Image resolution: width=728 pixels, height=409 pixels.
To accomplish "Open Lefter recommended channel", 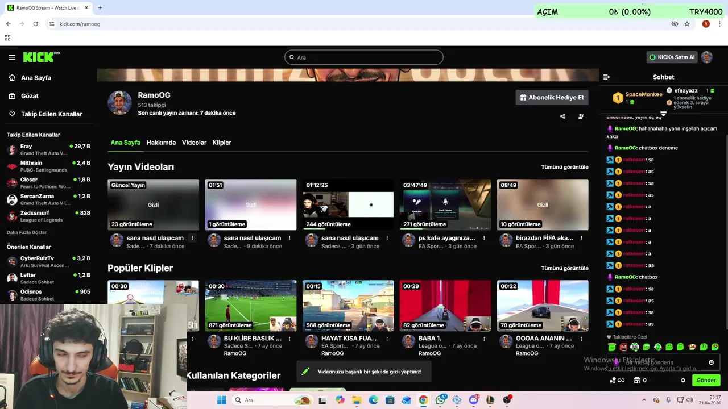I will click(x=48, y=278).
